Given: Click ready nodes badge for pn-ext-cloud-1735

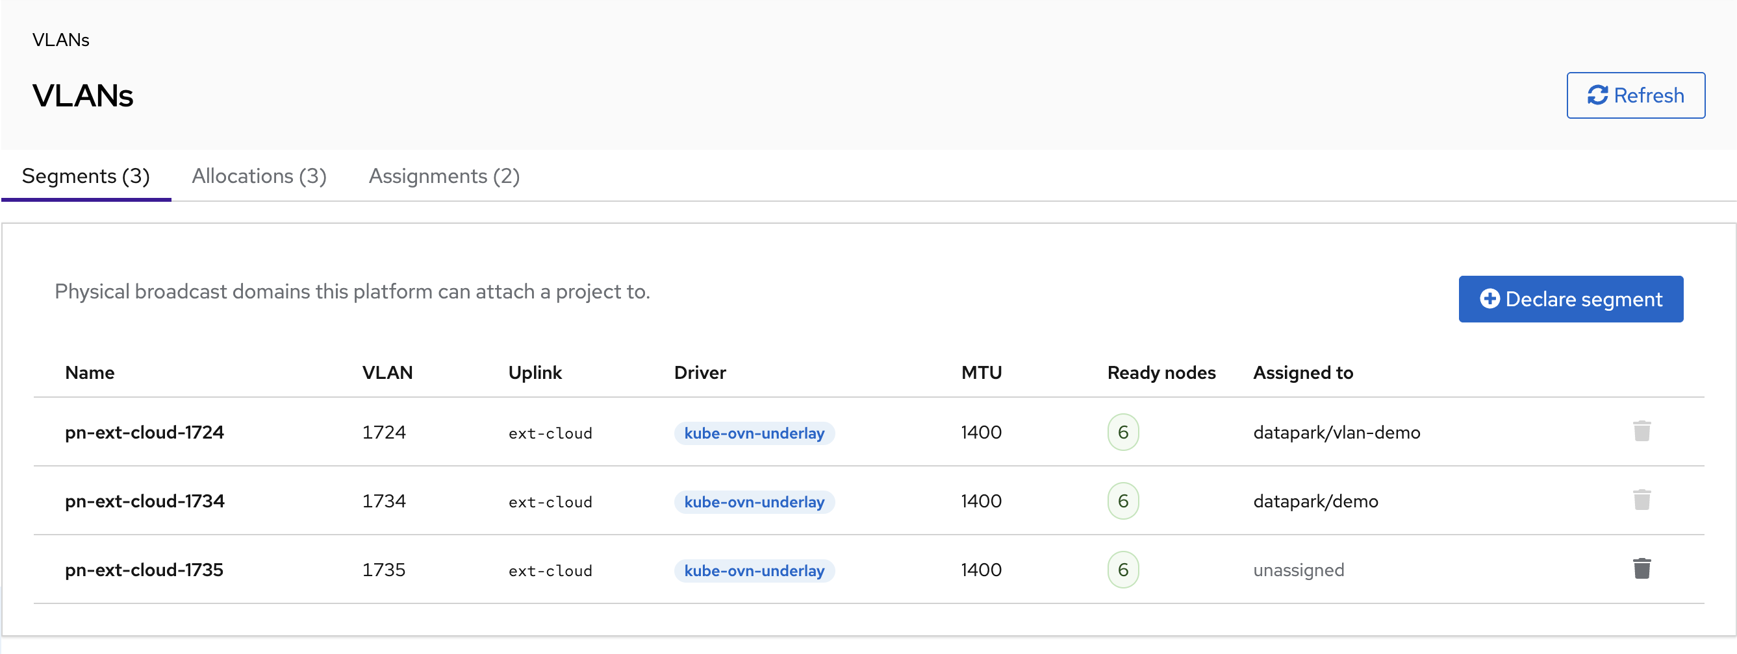Looking at the screenshot, I should [x=1122, y=570].
